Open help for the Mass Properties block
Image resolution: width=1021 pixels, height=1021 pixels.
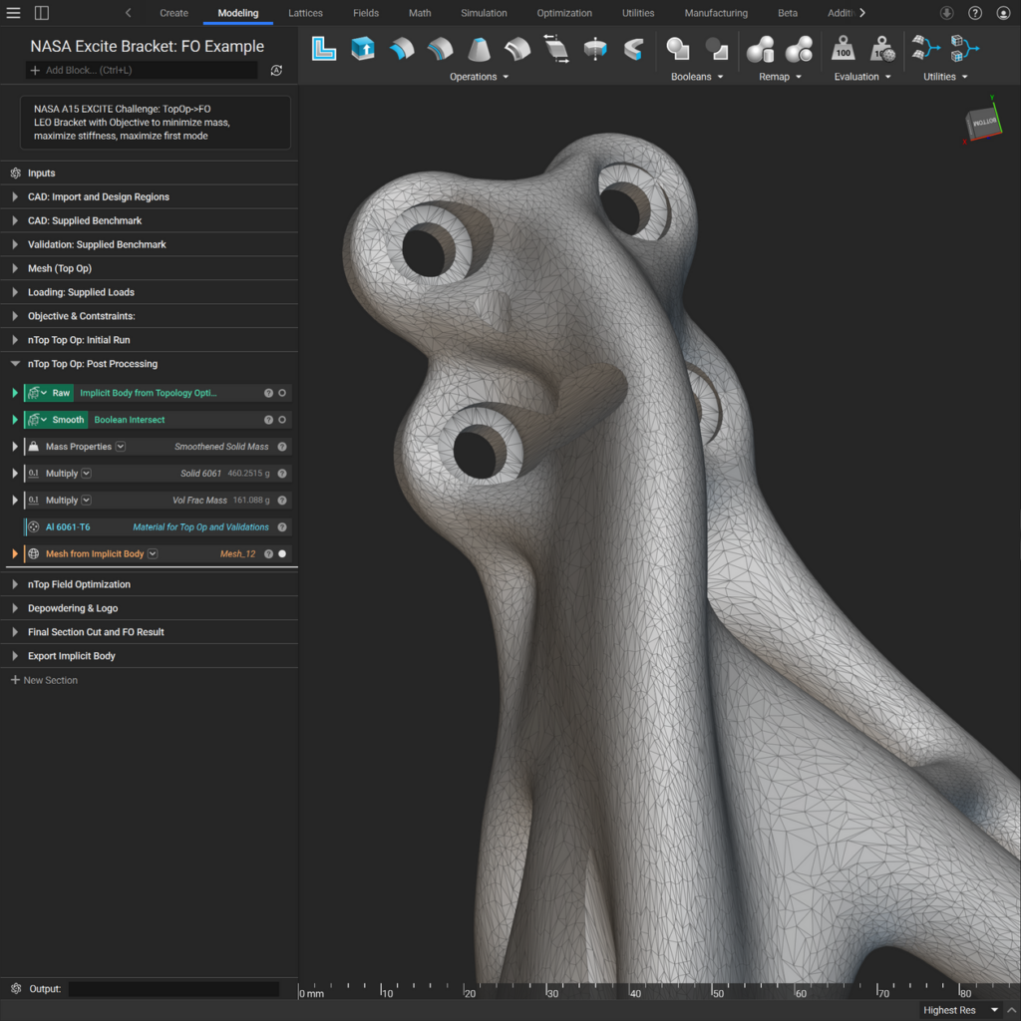coord(282,447)
